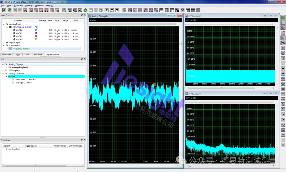
Task: Click the new FFT display spectrum icon
Action: (x=135, y=10)
